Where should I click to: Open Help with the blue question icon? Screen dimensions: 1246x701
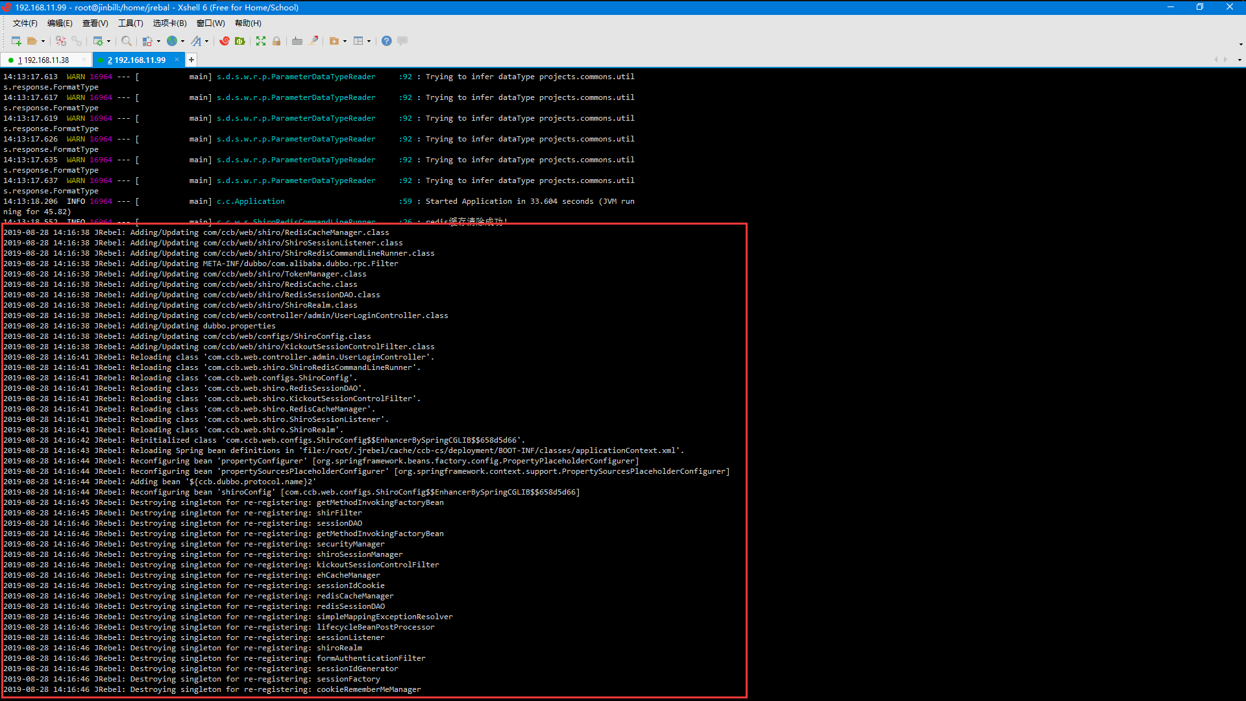387,41
